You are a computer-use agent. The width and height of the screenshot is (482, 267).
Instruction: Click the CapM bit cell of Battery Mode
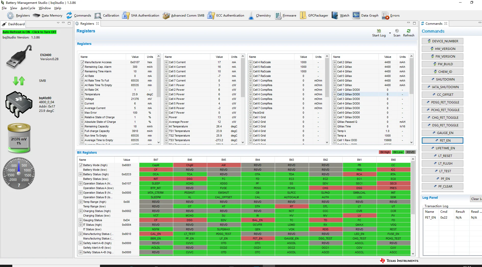[156, 165]
